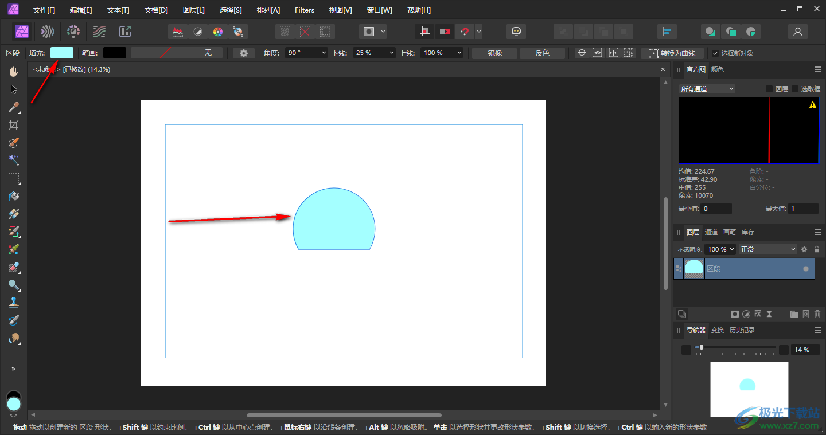Select the Hand view tool
826x435 pixels.
coord(14,72)
